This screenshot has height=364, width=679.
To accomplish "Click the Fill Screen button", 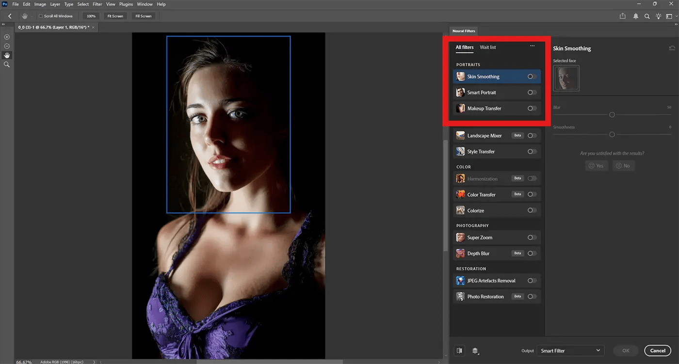I will (x=143, y=16).
